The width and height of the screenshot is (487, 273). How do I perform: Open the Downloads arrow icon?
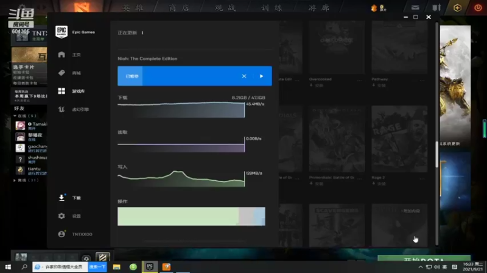(x=61, y=198)
